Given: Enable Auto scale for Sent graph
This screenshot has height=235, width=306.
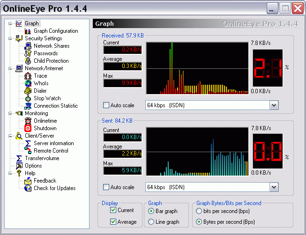Looking at the screenshot, I should click(106, 187).
